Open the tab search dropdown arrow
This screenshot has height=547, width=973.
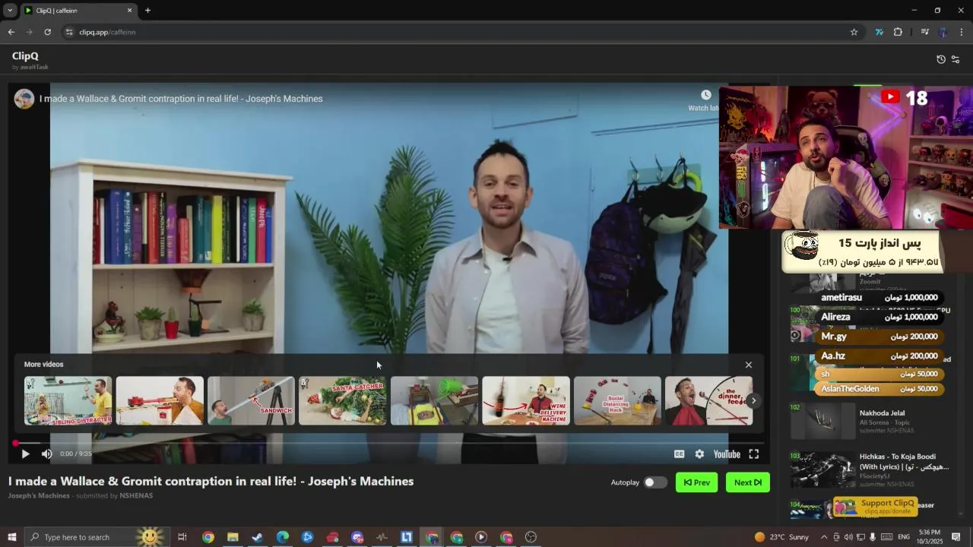(x=10, y=10)
